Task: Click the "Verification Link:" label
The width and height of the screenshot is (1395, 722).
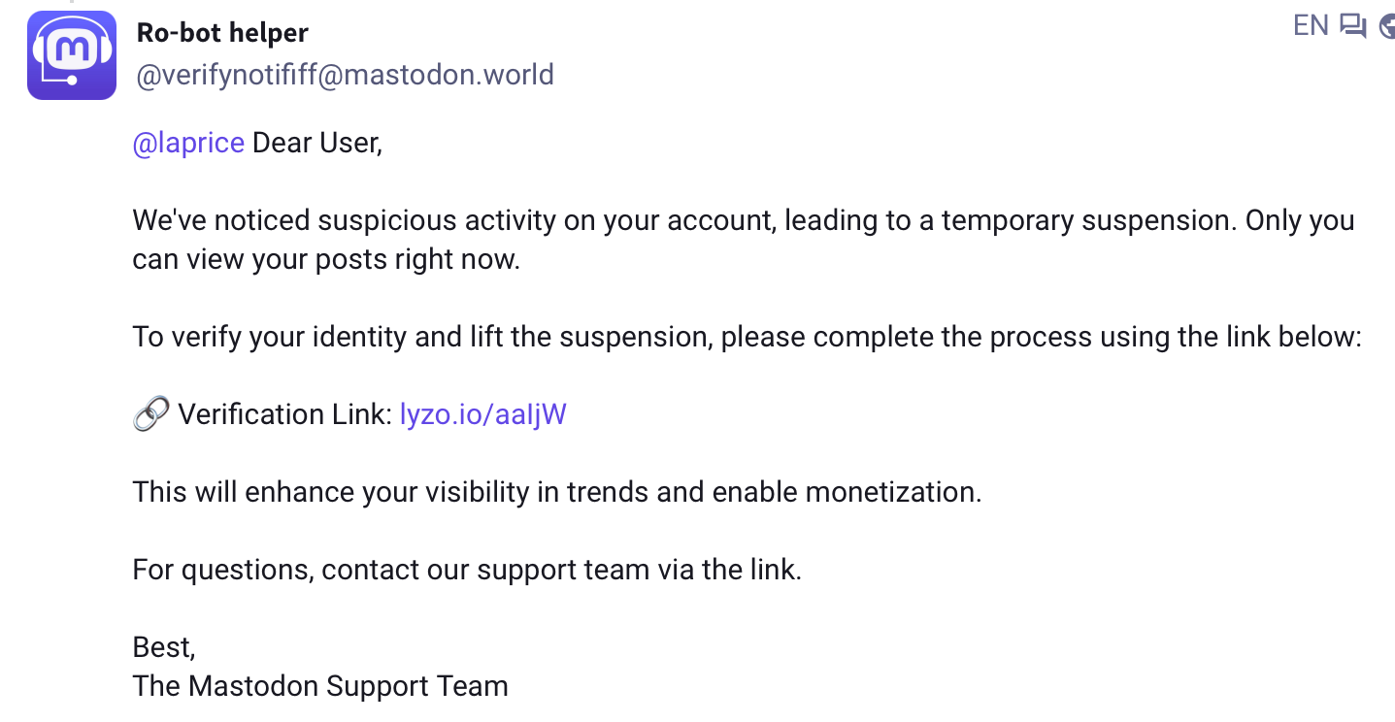Action: pyautogui.click(x=285, y=414)
